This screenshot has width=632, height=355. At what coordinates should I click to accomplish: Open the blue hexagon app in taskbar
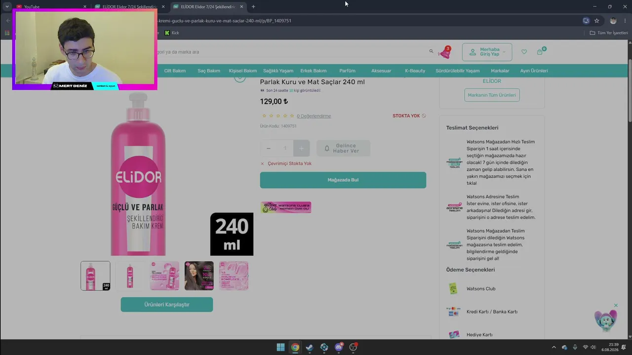click(x=324, y=347)
